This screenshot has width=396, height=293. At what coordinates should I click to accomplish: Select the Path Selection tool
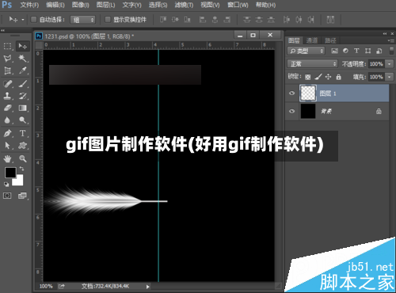(x=8, y=146)
